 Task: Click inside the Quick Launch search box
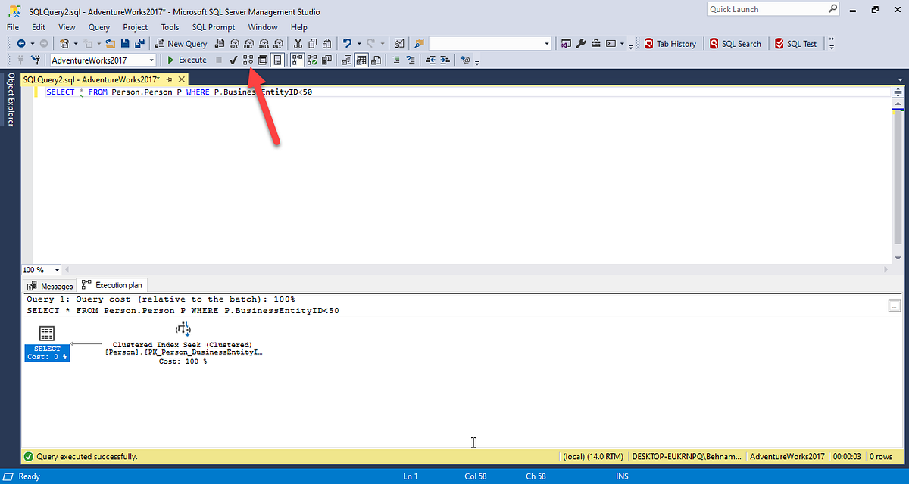(765, 8)
